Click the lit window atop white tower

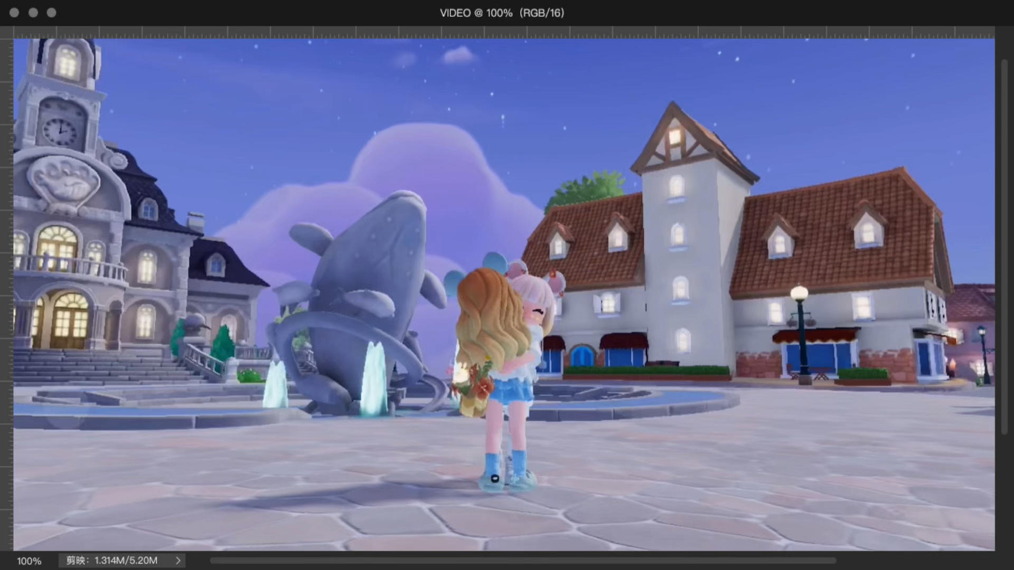pyautogui.click(x=674, y=137)
